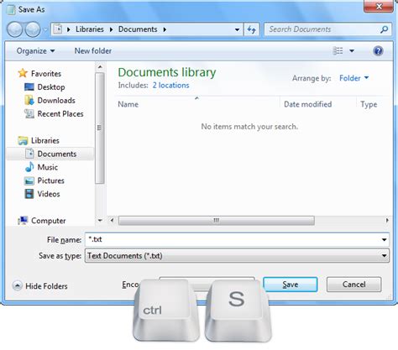The height and width of the screenshot is (350, 398).
Task: Click the Downloads folder icon
Action: coord(29,100)
